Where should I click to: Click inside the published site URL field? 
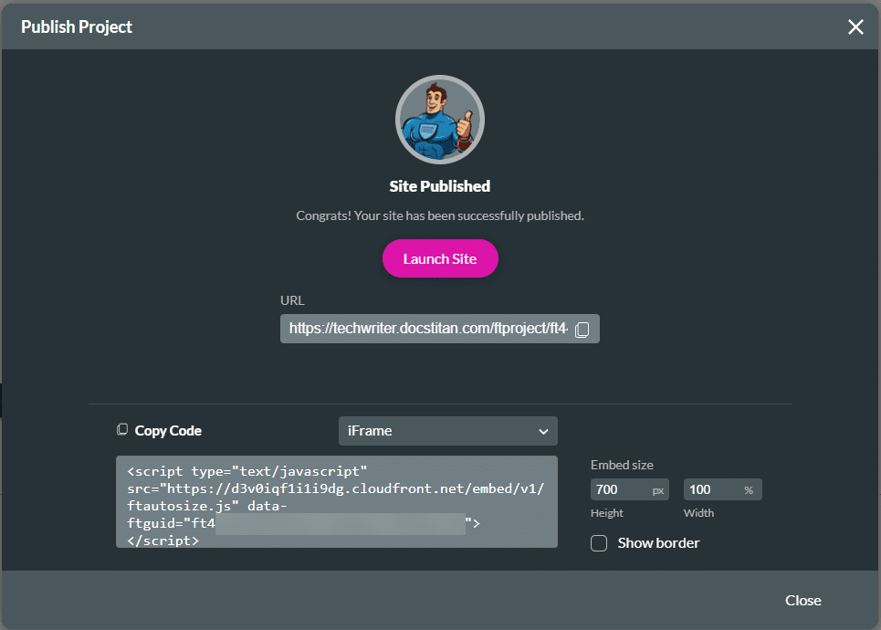[x=429, y=329]
